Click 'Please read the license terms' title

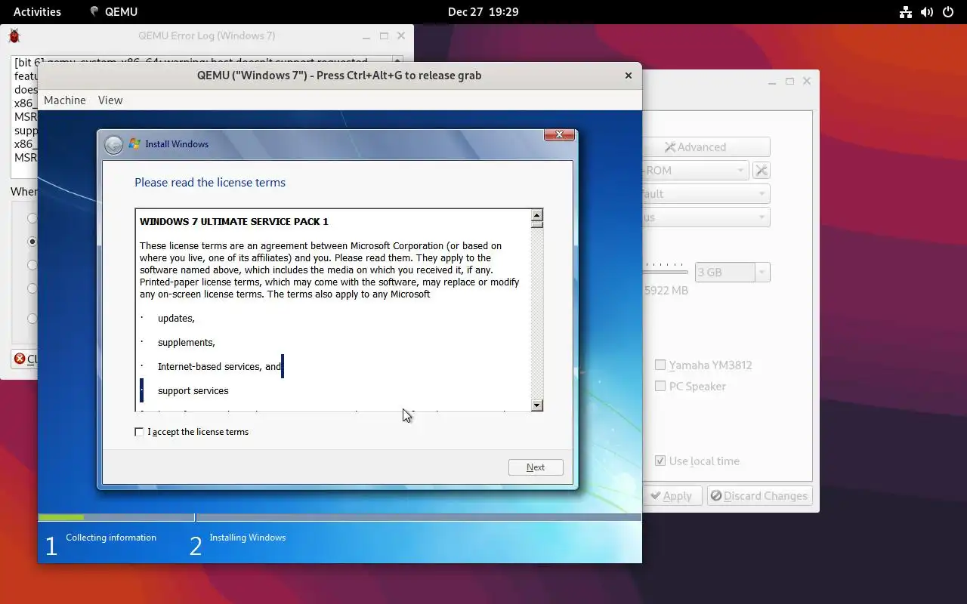(x=210, y=182)
